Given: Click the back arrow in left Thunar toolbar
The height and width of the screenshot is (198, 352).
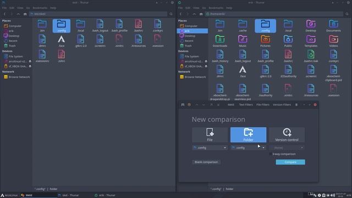Looking at the screenshot, I should click(x=4, y=14).
